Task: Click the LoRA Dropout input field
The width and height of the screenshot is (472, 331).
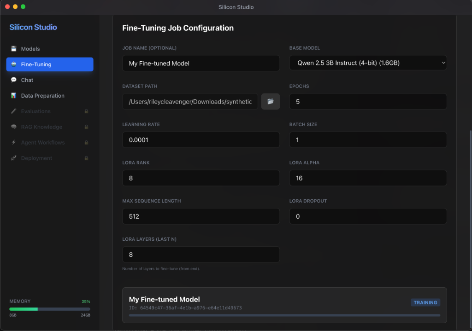Action: tap(368, 216)
